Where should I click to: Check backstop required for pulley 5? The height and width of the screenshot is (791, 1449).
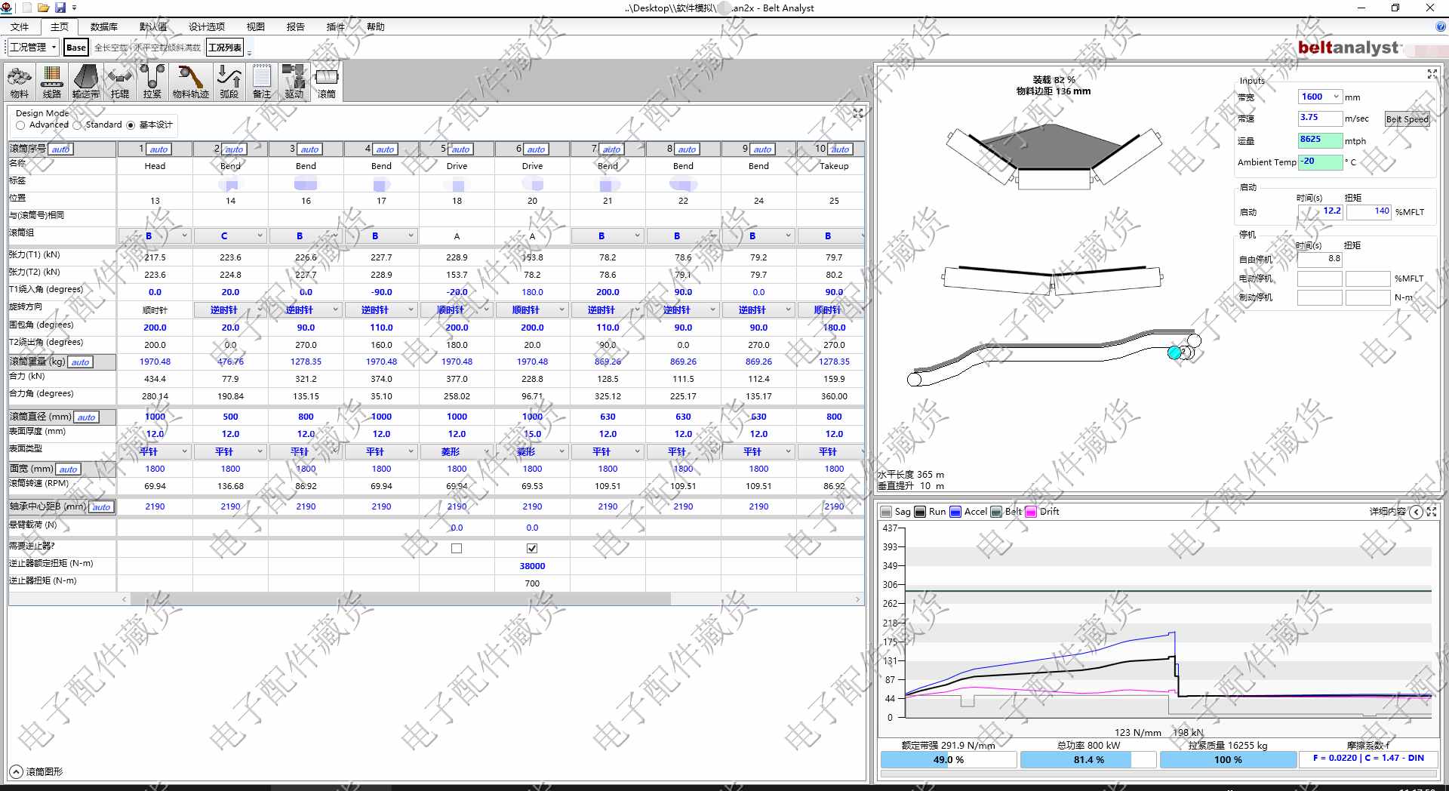(x=457, y=549)
